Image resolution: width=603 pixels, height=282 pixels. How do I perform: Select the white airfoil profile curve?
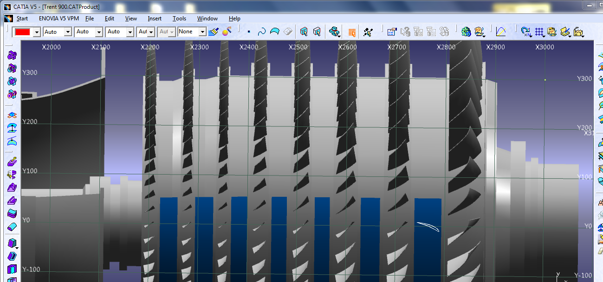click(x=428, y=226)
